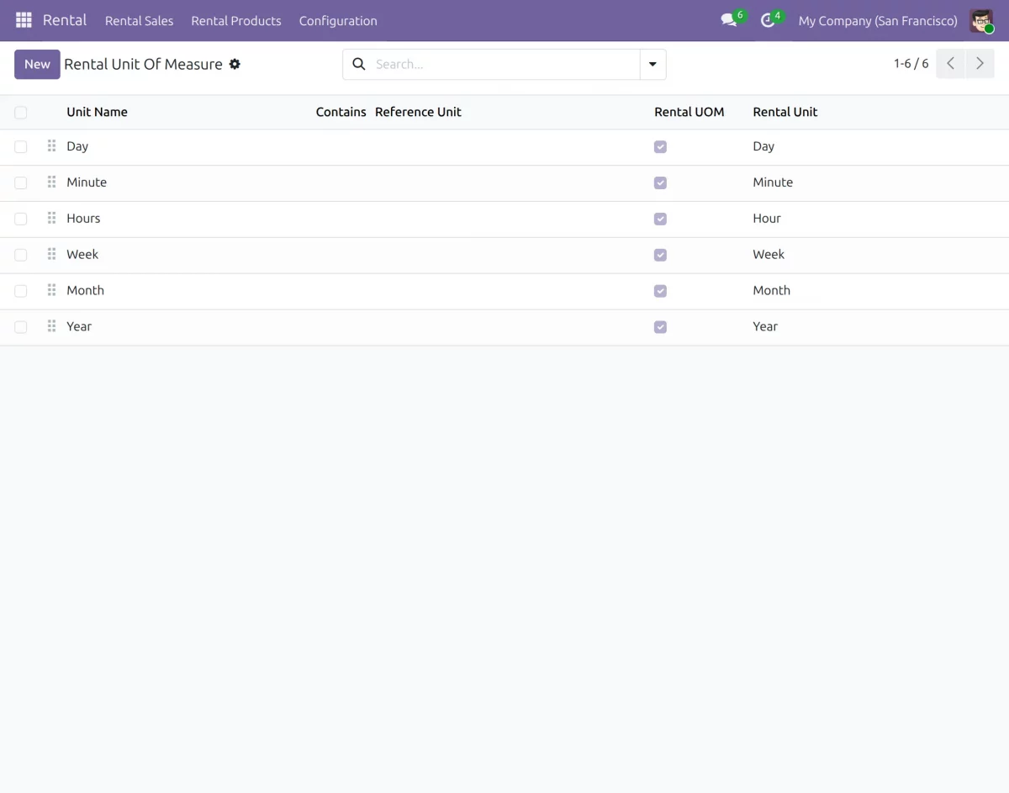Expand the search filter options dropdown
1009x793 pixels.
pos(652,64)
